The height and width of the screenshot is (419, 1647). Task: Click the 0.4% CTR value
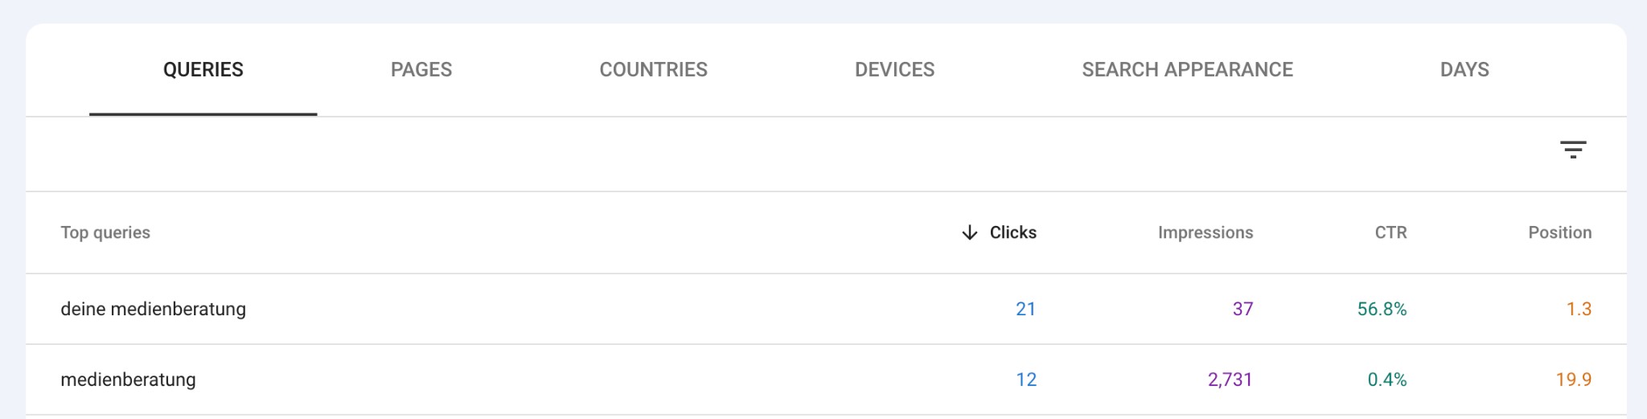[1386, 380]
